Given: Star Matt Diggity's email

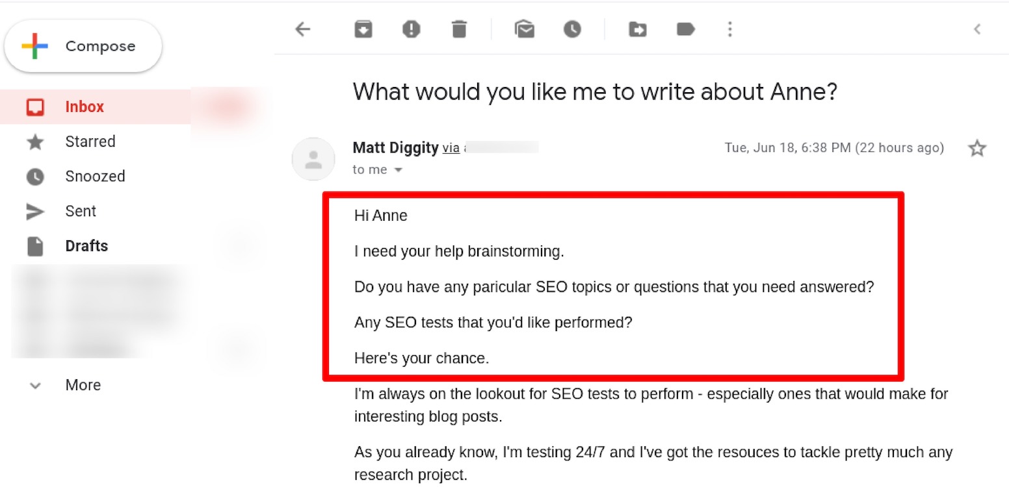Looking at the screenshot, I should pyautogui.click(x=977, y=148).
